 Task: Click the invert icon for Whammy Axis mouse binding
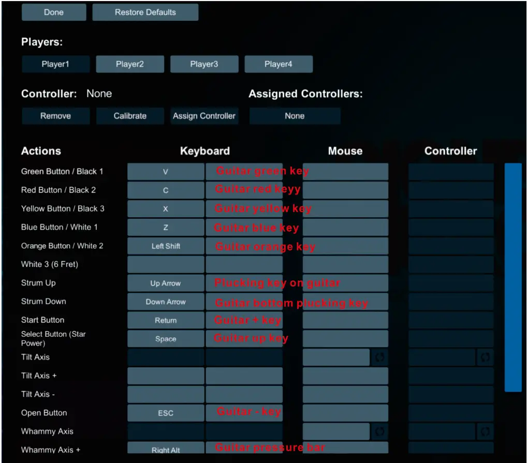coord(379,431)
